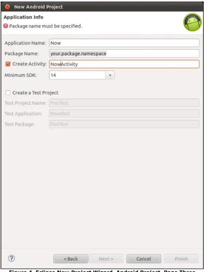Click the Create Activity name field

click(124, 64)
